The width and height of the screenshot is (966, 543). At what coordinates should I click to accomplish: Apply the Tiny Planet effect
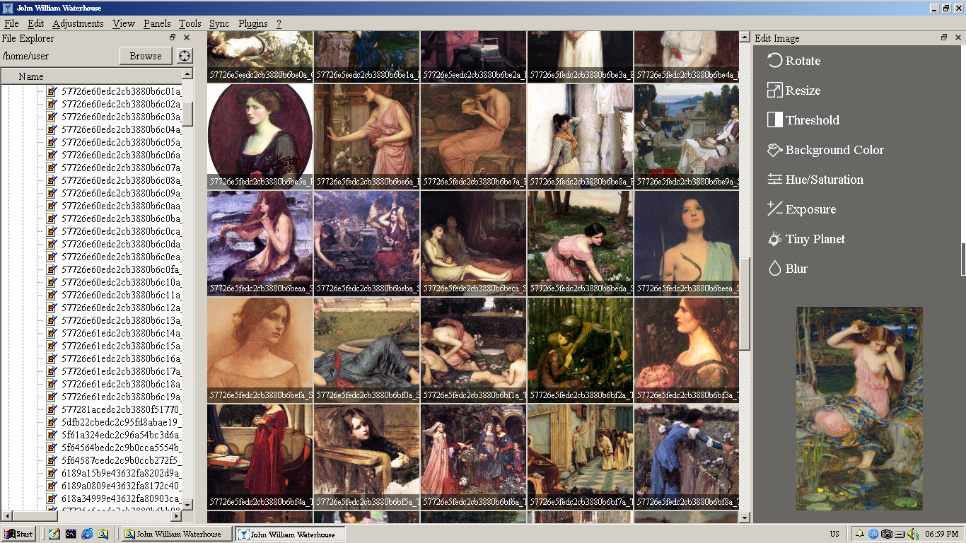coord(806,239)
